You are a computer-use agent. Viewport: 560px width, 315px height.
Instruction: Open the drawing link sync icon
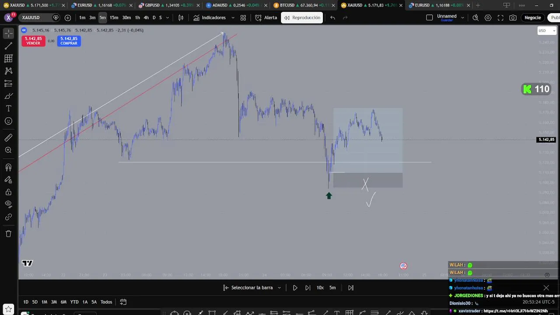(x=8, y=217)
